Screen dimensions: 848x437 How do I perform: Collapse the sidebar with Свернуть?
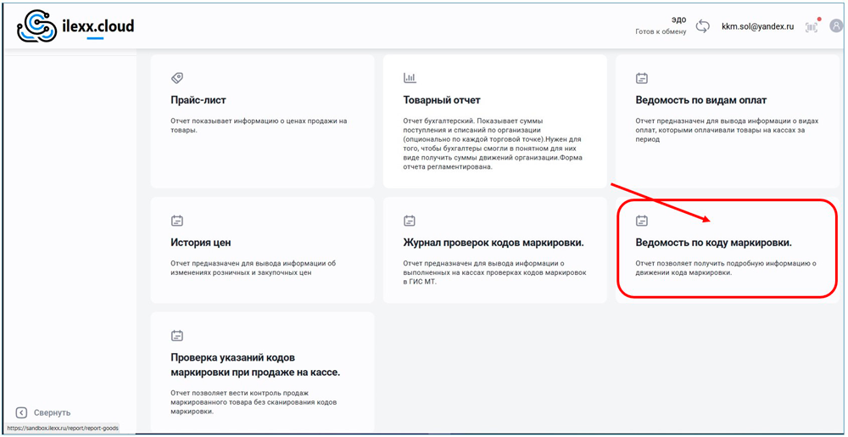45,412
